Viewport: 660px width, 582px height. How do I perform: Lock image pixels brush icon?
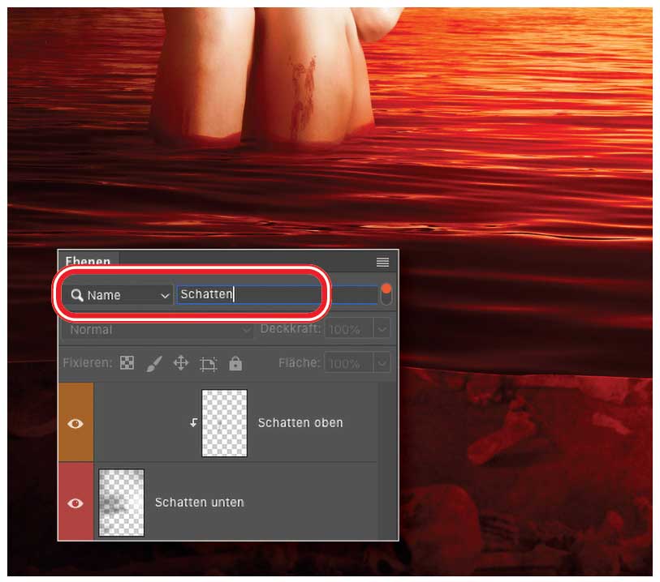tap(154, 363)
